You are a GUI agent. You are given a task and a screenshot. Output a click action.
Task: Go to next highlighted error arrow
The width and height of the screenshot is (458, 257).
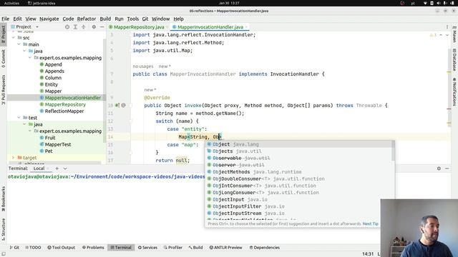pos(447,35)
